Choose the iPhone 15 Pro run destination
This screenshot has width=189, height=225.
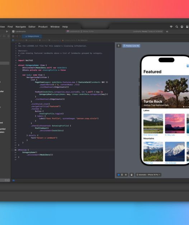tap(88, 32)
